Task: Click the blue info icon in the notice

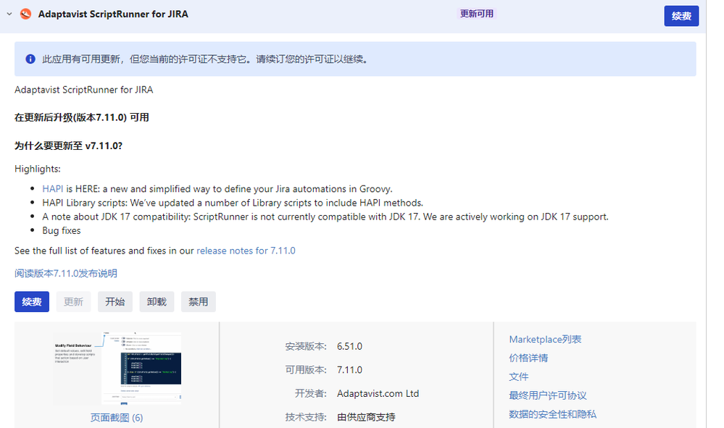Action: (30, 59)
